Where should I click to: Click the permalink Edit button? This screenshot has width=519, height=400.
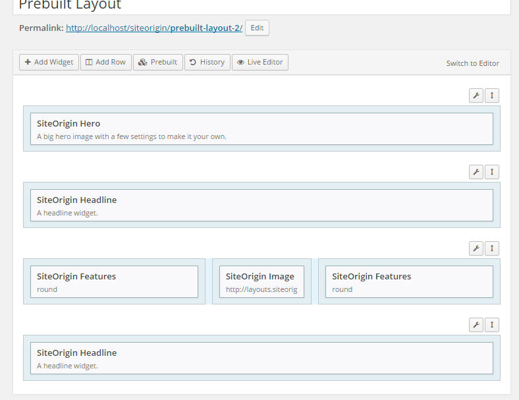click(257, 28)
